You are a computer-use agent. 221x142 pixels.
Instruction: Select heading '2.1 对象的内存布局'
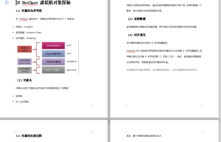[x=29, y=11]
